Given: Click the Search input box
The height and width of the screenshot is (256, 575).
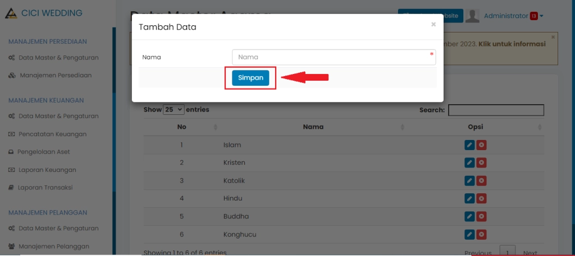Looking at the screenshot, I should pyautogui.click(x=496, y=110).
